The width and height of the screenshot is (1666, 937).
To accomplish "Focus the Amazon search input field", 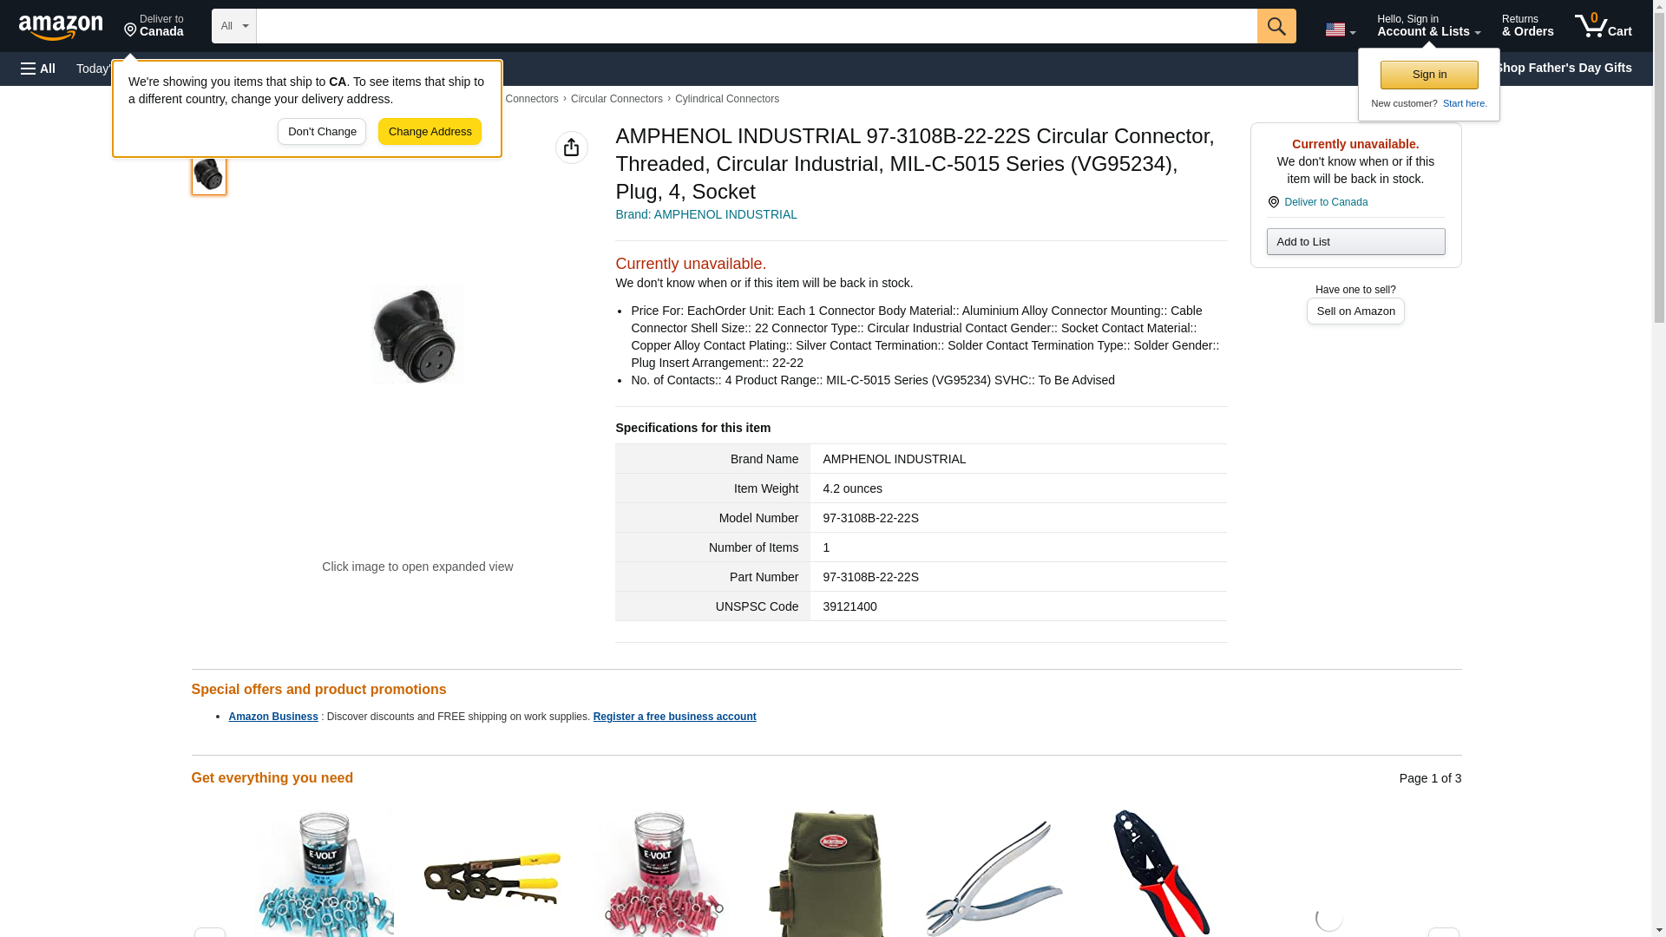I will click(756, 26).
